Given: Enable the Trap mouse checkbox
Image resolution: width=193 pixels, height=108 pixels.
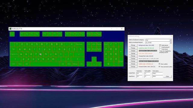Looking at the screenshot, I should pyautogui.click(x=160, y=49).
